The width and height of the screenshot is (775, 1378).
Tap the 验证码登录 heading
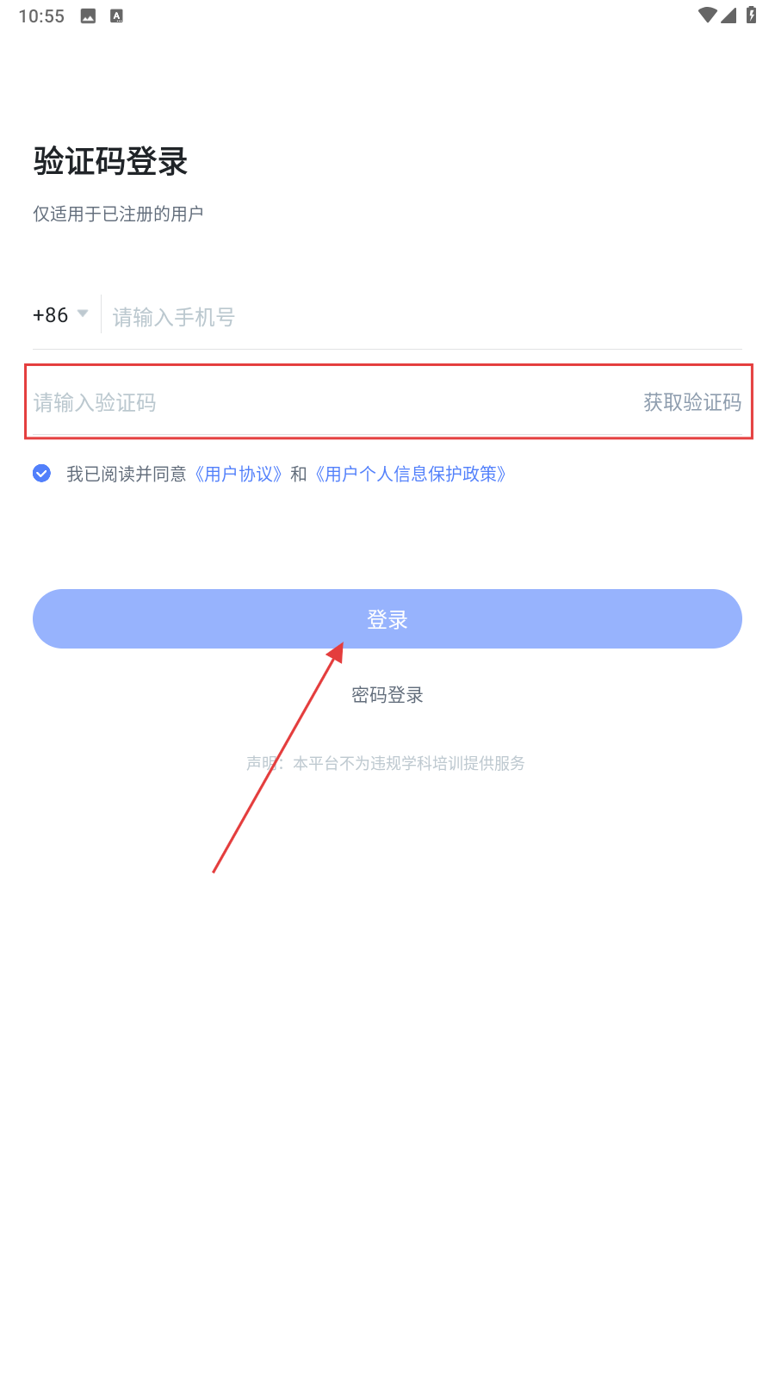pyautogui.click(x=110, y=161)
